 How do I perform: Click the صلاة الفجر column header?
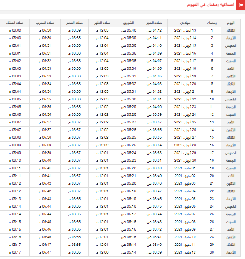coord(154,23)
